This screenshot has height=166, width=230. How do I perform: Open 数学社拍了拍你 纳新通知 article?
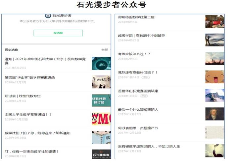(x=37, y=133)
